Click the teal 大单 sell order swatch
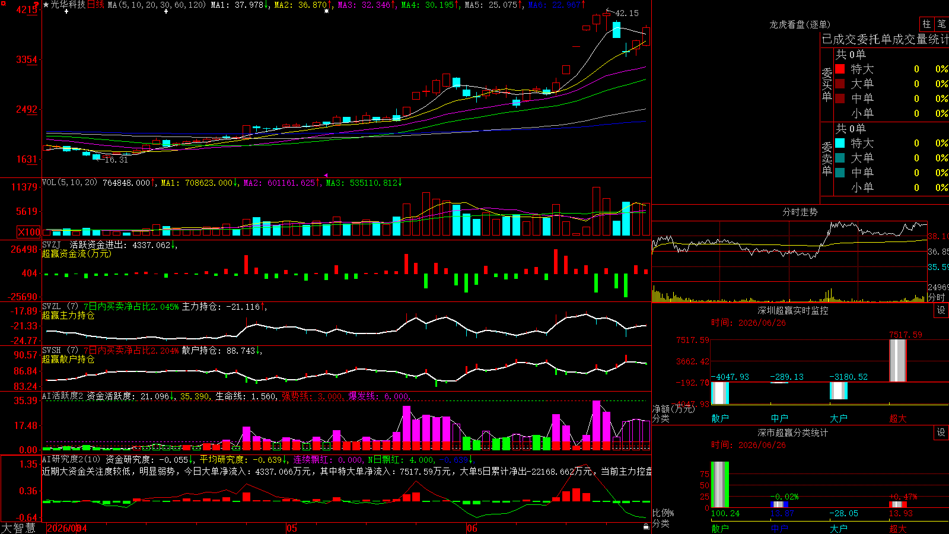Screen dimensions: 949x534 coord(840,158)
